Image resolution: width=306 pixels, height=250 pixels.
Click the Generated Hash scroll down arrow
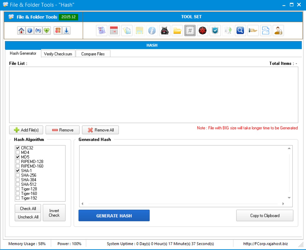pos(289,197)
